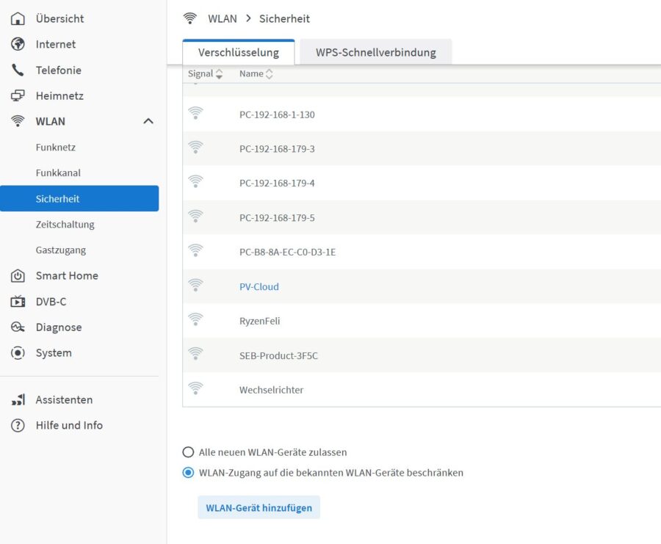Select the System icon
The width and height of the screenshot is (661, 544).
[18, 352]
